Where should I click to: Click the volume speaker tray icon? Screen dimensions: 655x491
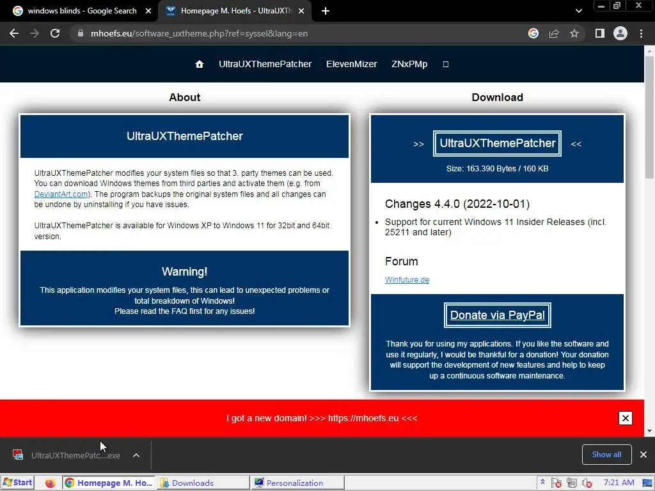587,483
